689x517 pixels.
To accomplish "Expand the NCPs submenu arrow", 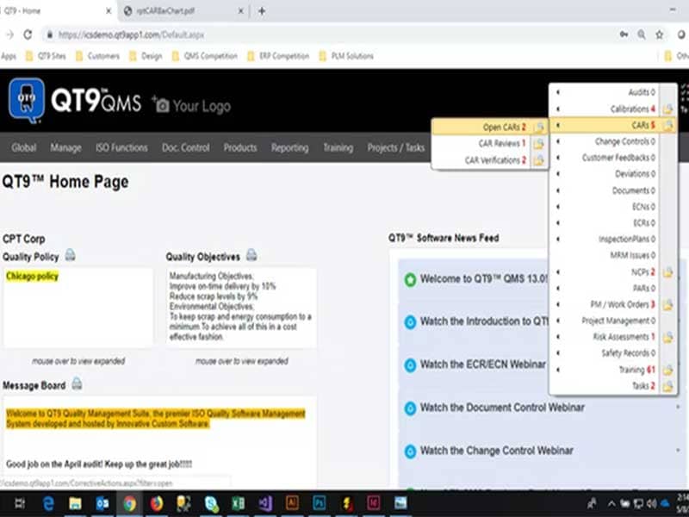I will (558, 272).
